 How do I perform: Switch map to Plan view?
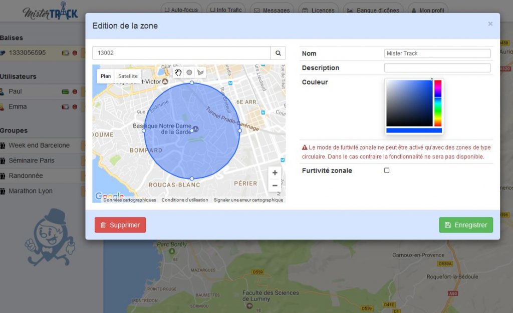[106, 76]
